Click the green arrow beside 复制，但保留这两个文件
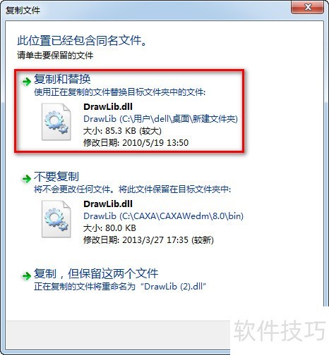 (27, 276)
